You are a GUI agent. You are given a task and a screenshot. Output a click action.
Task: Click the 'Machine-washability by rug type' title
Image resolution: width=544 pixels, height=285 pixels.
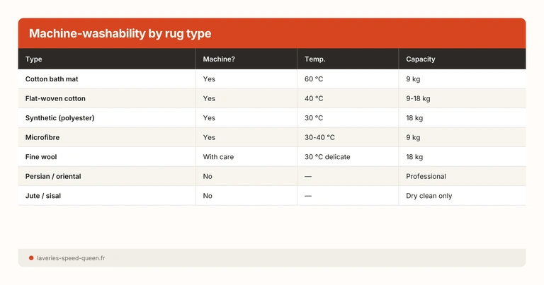[x=120, y=33]
